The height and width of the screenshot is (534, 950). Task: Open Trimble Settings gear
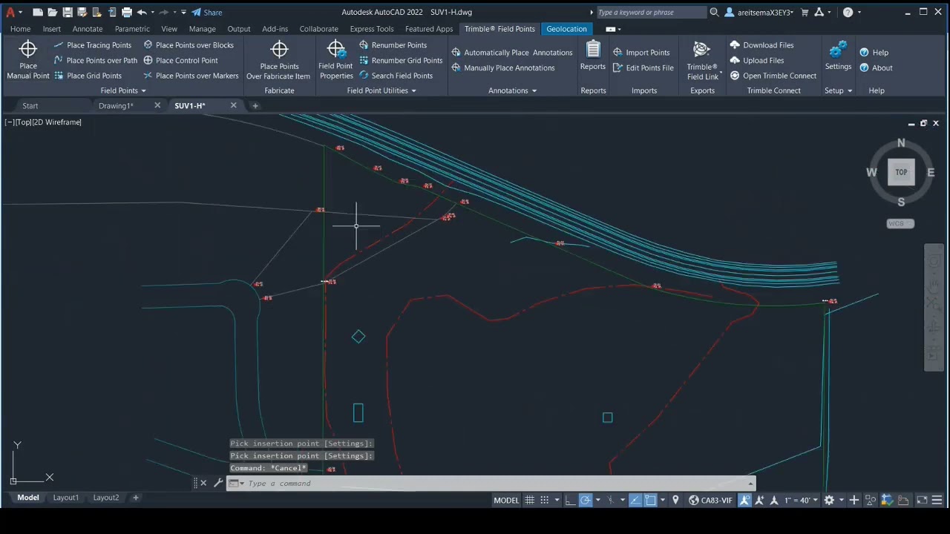[838, 56]
